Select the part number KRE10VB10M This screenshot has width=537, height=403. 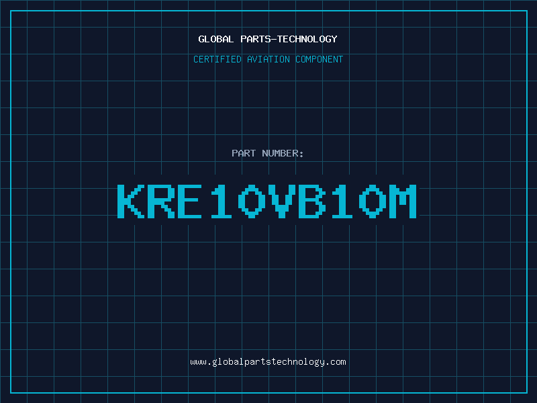pyautogui.click(x=267, y=201)
